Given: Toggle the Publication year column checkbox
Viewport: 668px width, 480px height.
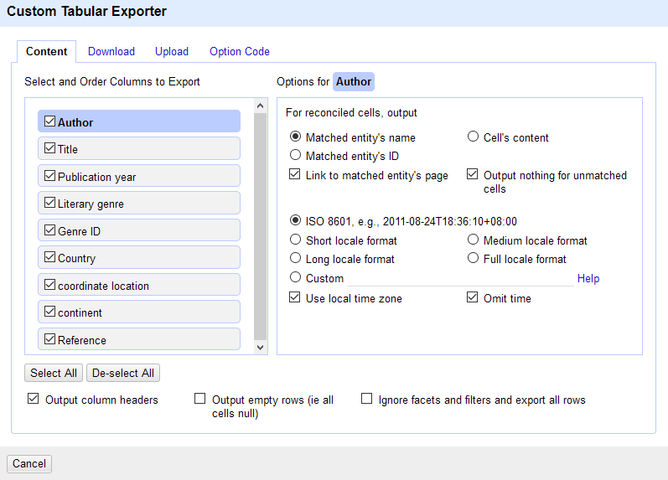Looking at the screenshot, I should pyautogui.click(x=50, y=176).
